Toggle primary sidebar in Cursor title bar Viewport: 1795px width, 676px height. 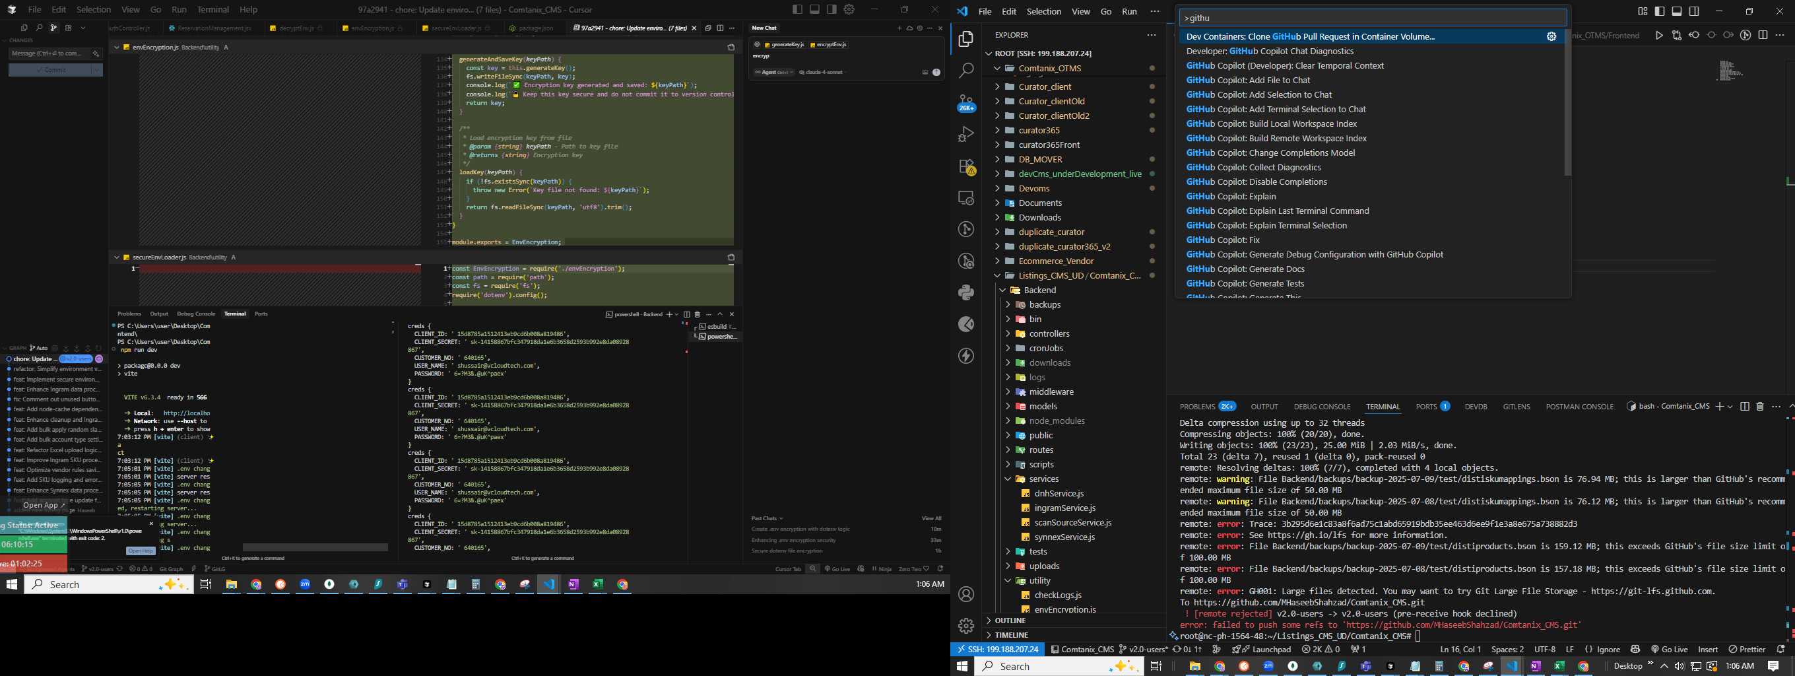click(x=797, y=10)
